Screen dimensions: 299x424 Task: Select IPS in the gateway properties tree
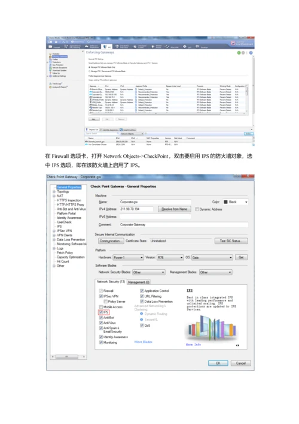click(59, 226)
